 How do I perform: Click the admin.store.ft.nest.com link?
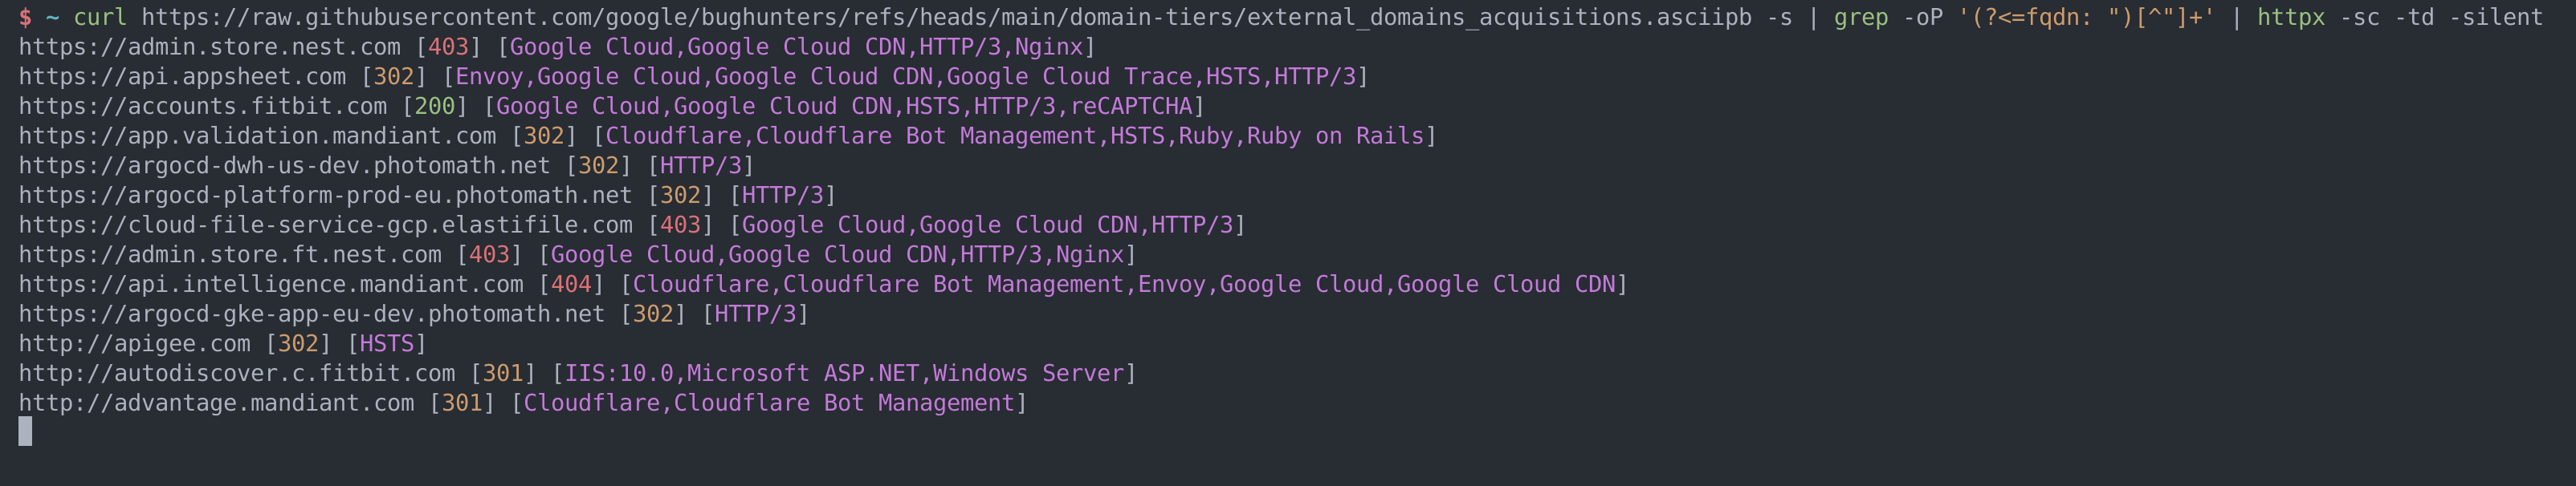(230, 254)
